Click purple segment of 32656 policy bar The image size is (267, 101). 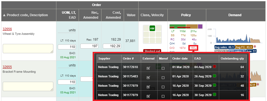pyautogui.click(x=200, y=26)
